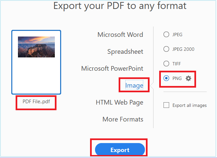Viewport: 217px width, 158px height.
Task: Select the Image format category
Action: pos(134,85)
